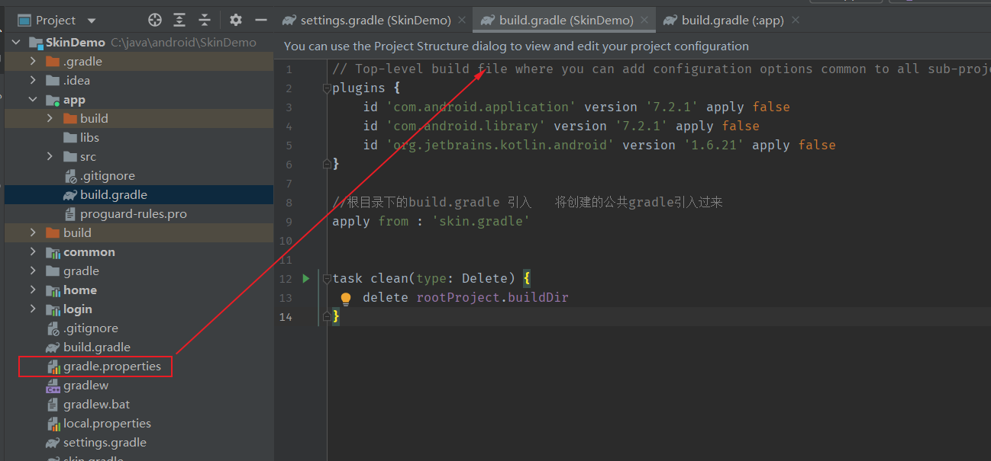The image size is (991, 461).
Task: Fold the plugins block in editor gutter
Action: pyautogui.click(x=327, y=88)
